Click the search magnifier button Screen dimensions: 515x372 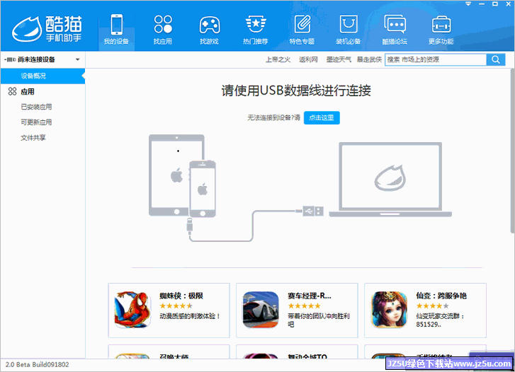(x=496, y=59)
